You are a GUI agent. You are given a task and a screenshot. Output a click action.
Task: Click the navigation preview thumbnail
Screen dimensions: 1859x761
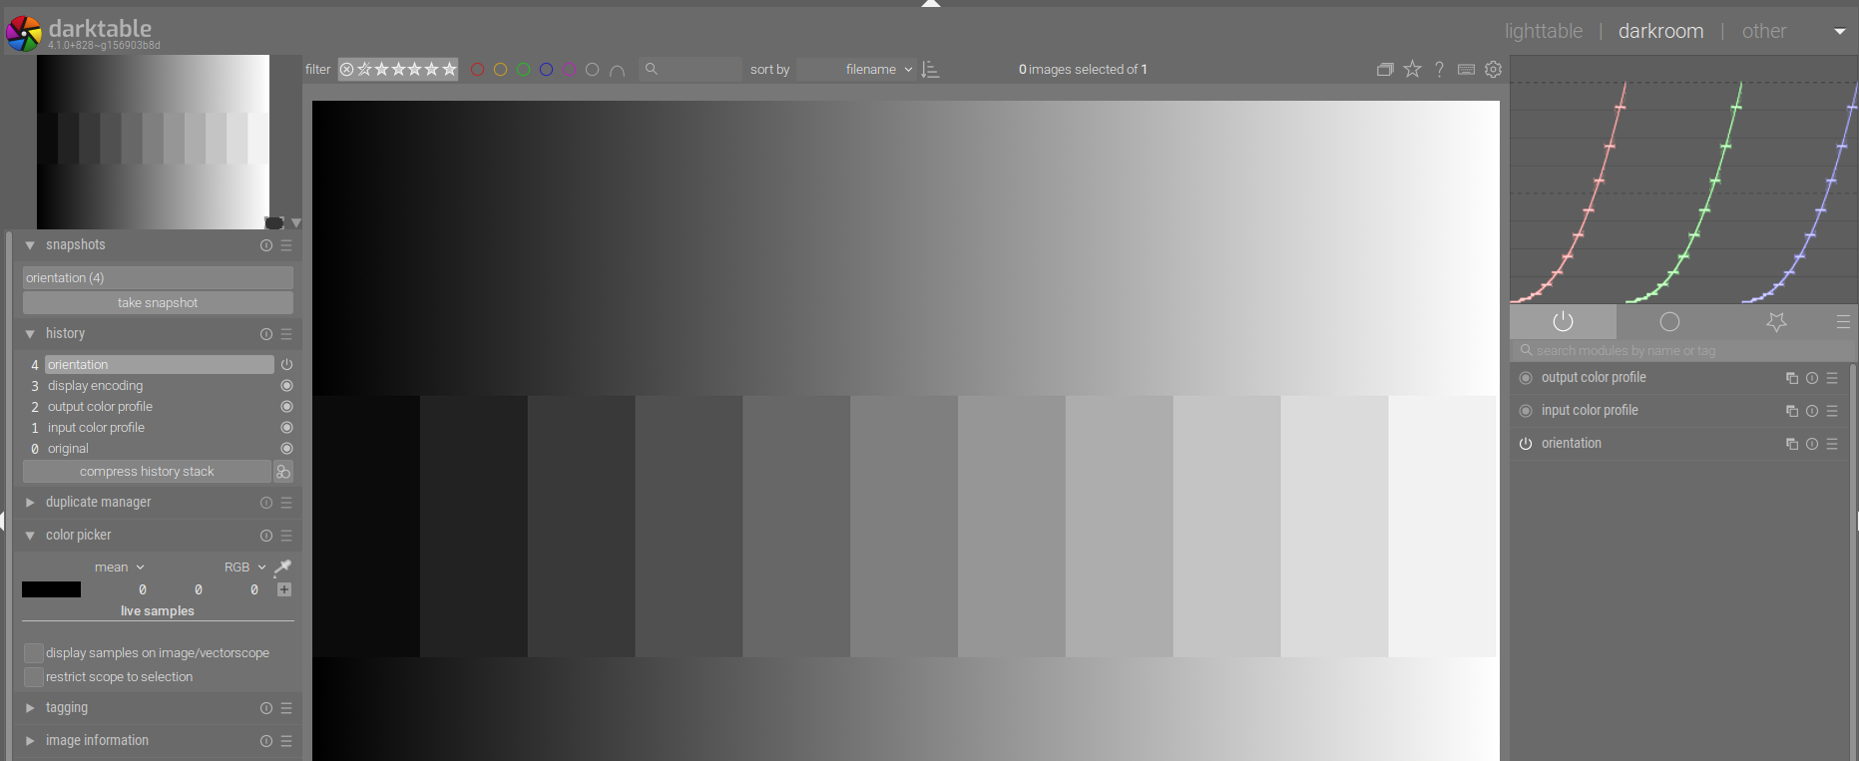tap(153, 142)
